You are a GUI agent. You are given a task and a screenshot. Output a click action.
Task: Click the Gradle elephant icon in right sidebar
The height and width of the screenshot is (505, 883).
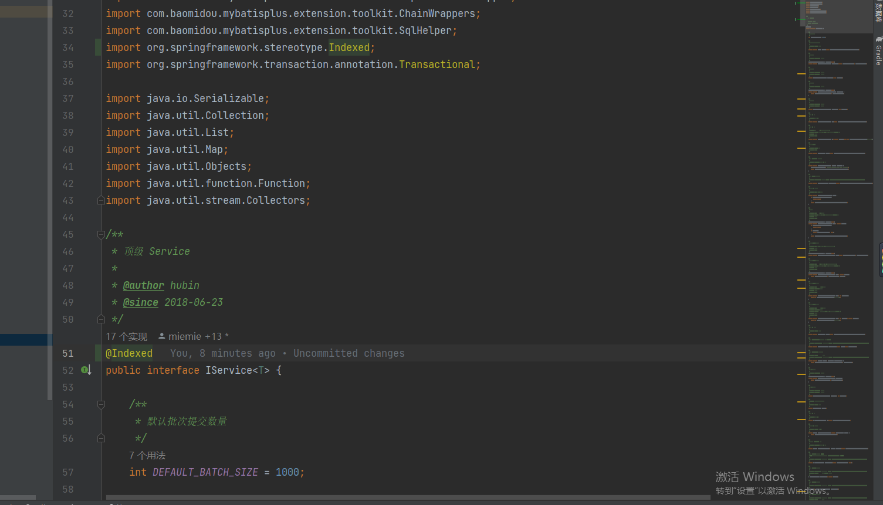(878, 39)
